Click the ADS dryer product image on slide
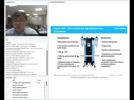The image size is (134, 100). [89, 52]
